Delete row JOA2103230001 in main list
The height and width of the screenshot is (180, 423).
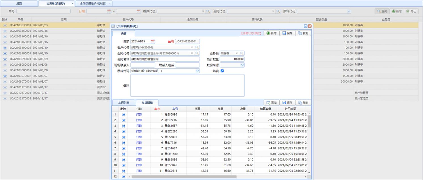(x=5, y=25)
